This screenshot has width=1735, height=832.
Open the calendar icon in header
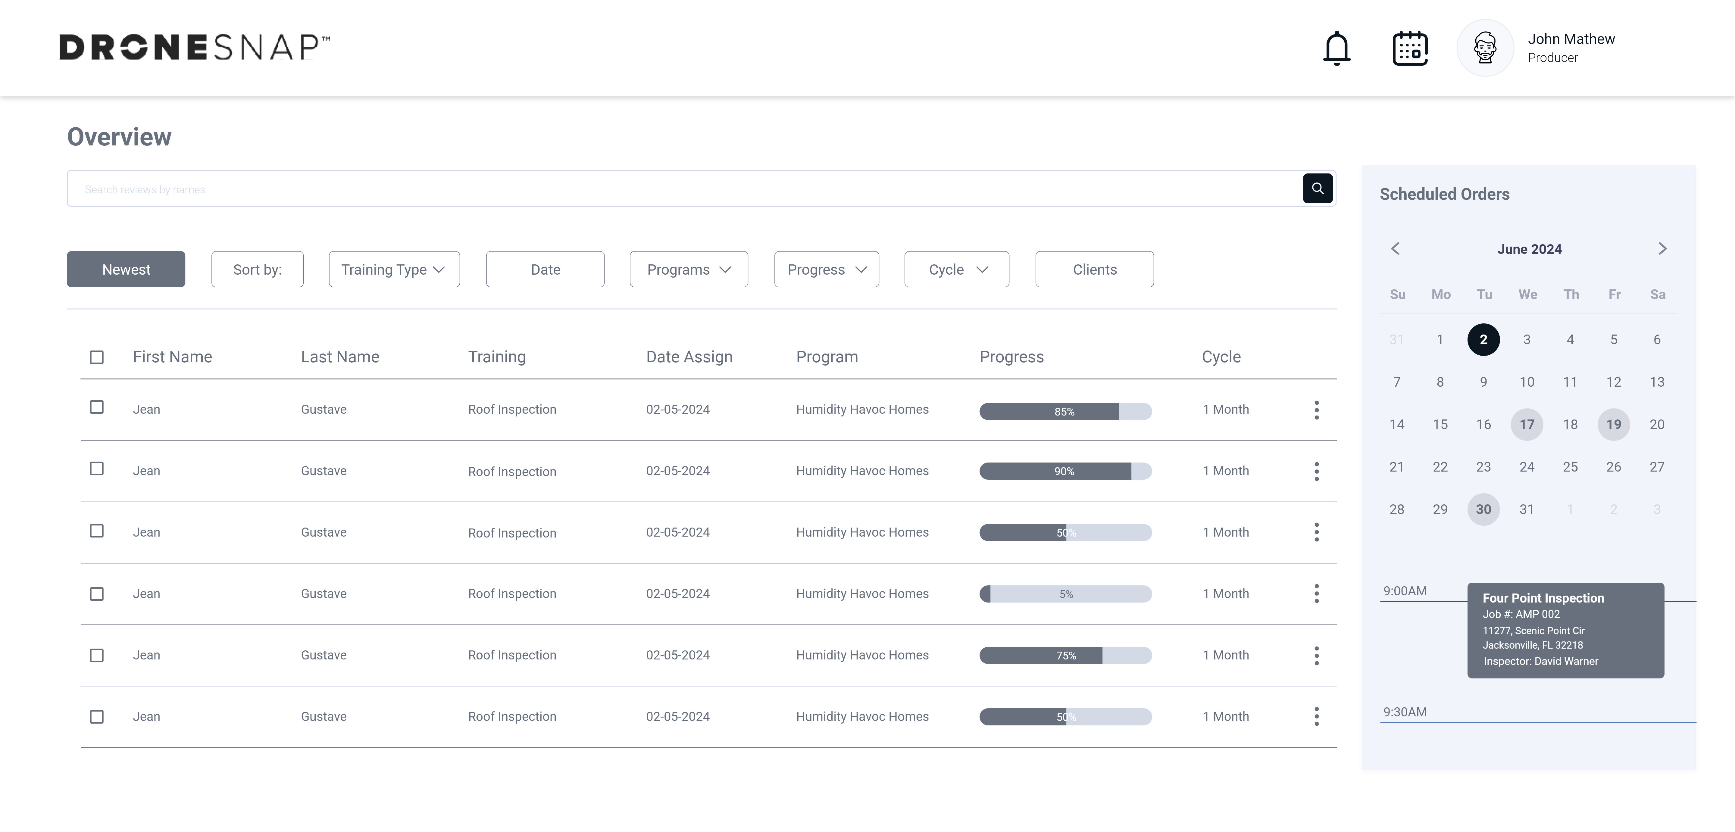pyautogui.click(x=1410, y=48)
